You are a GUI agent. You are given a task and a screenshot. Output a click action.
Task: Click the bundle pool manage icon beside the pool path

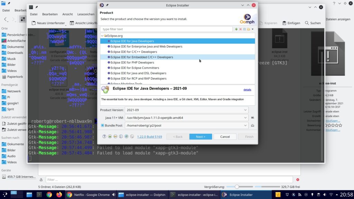pos(253,125)
